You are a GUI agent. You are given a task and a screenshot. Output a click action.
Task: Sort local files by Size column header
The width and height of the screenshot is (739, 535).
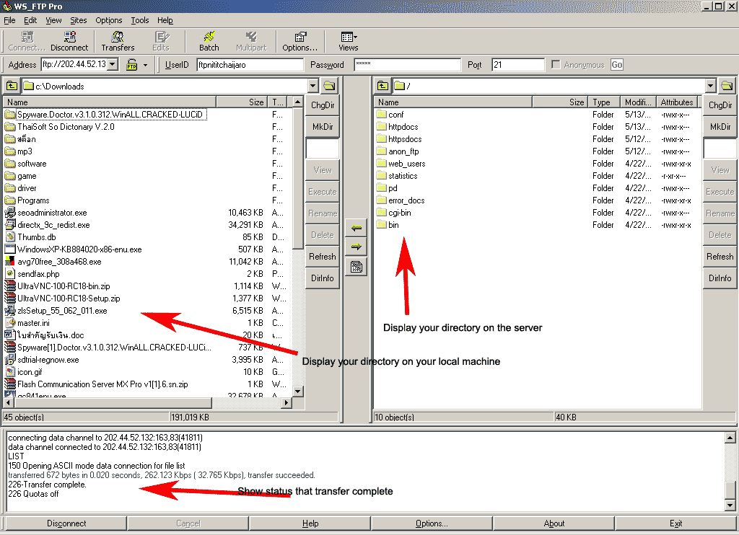[242, 102]
